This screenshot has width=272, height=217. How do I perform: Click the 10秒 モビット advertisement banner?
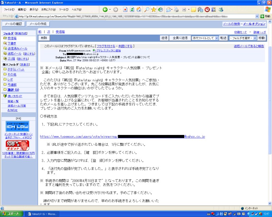pyautogui.click(x=18, y=145)
